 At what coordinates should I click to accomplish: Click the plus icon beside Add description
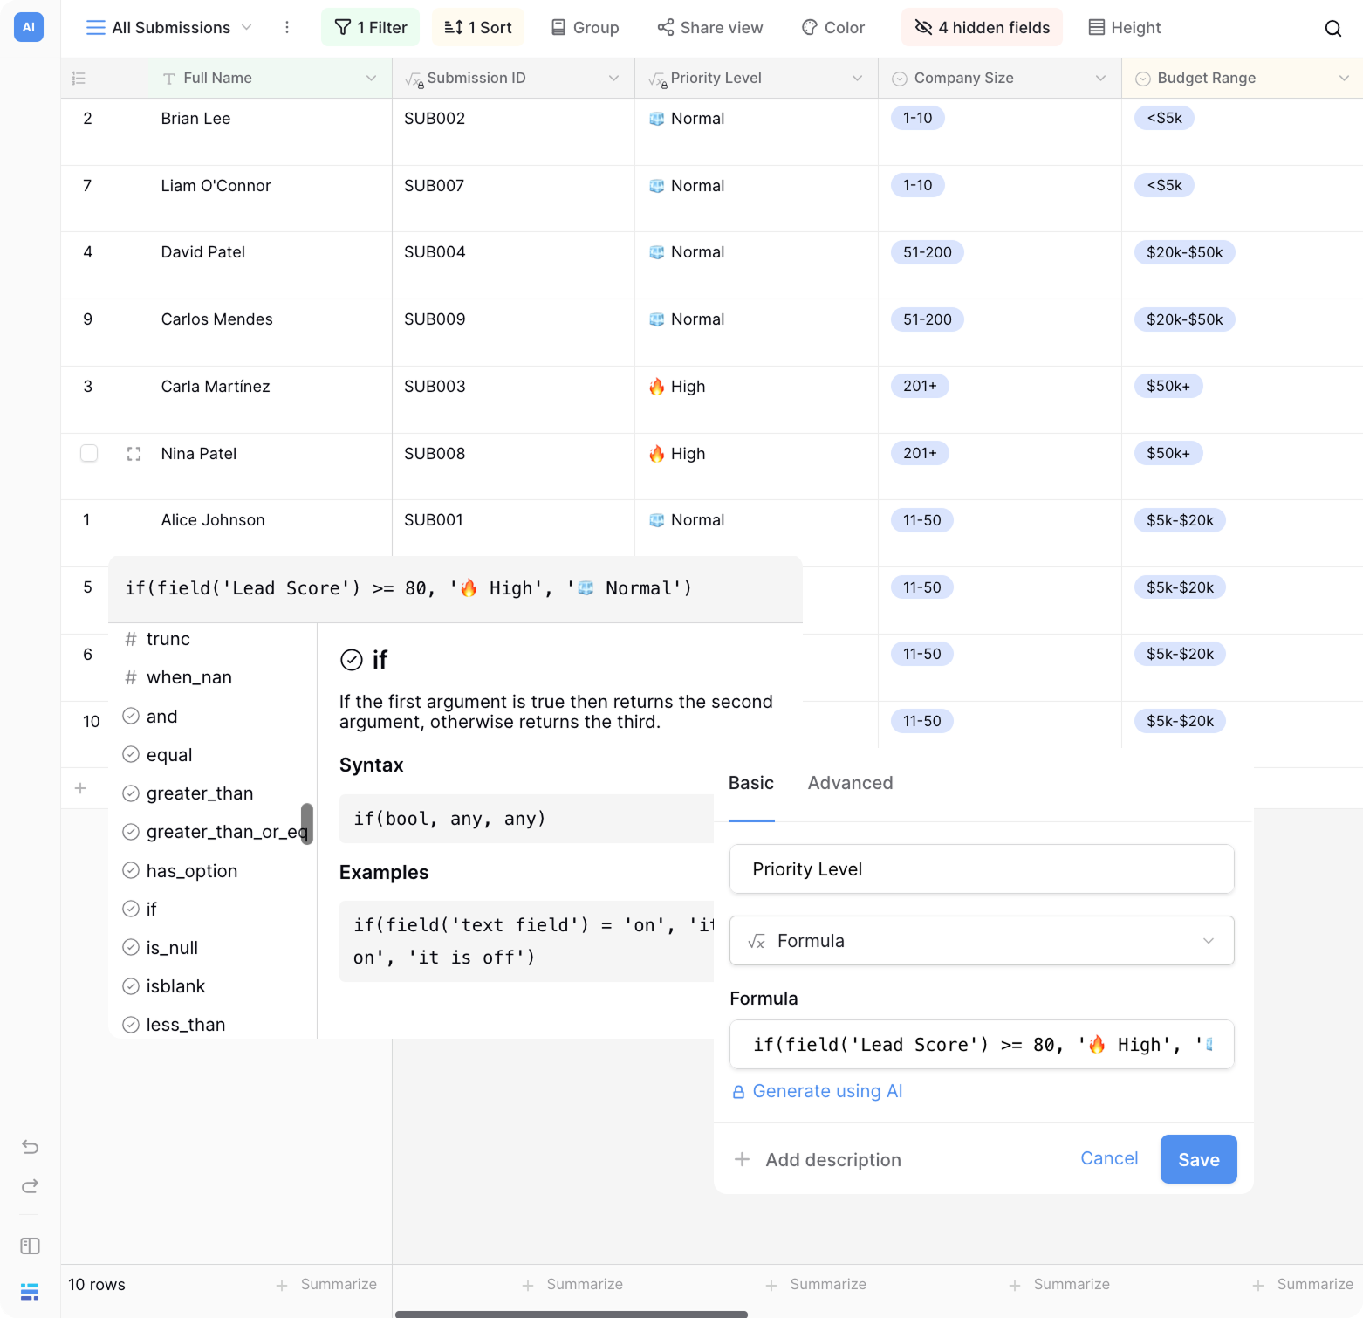742,1159
